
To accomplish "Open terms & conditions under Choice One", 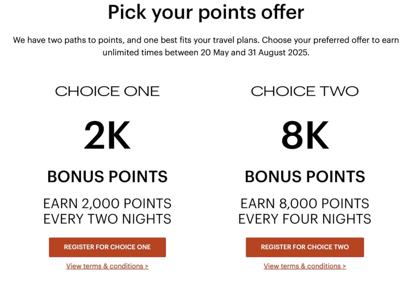I will pos(105,266).
